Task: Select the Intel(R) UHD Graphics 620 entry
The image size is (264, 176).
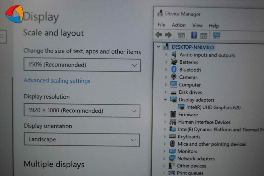Action: tap(213, 107)
